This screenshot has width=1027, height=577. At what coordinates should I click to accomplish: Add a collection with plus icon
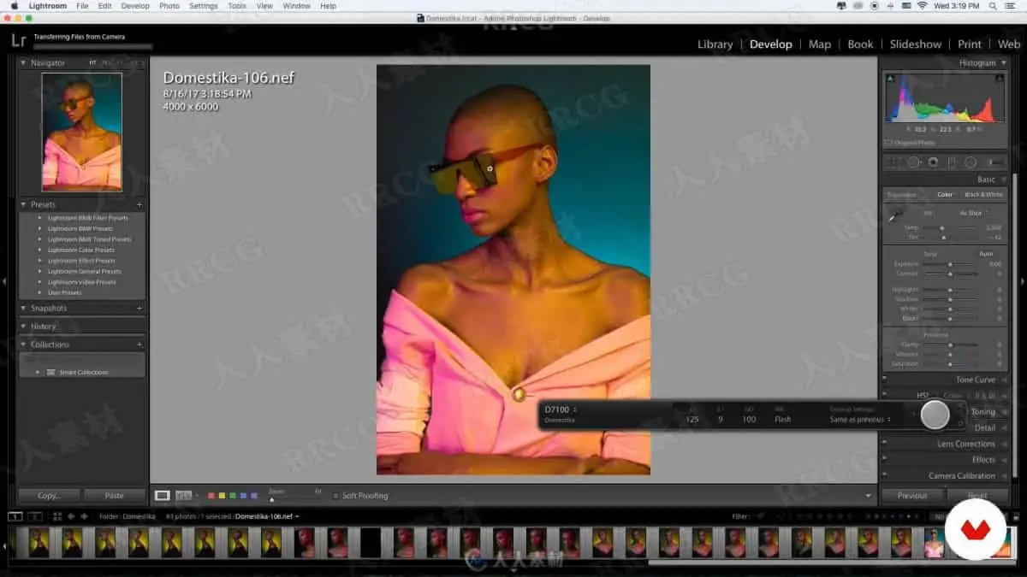point(140,344)
